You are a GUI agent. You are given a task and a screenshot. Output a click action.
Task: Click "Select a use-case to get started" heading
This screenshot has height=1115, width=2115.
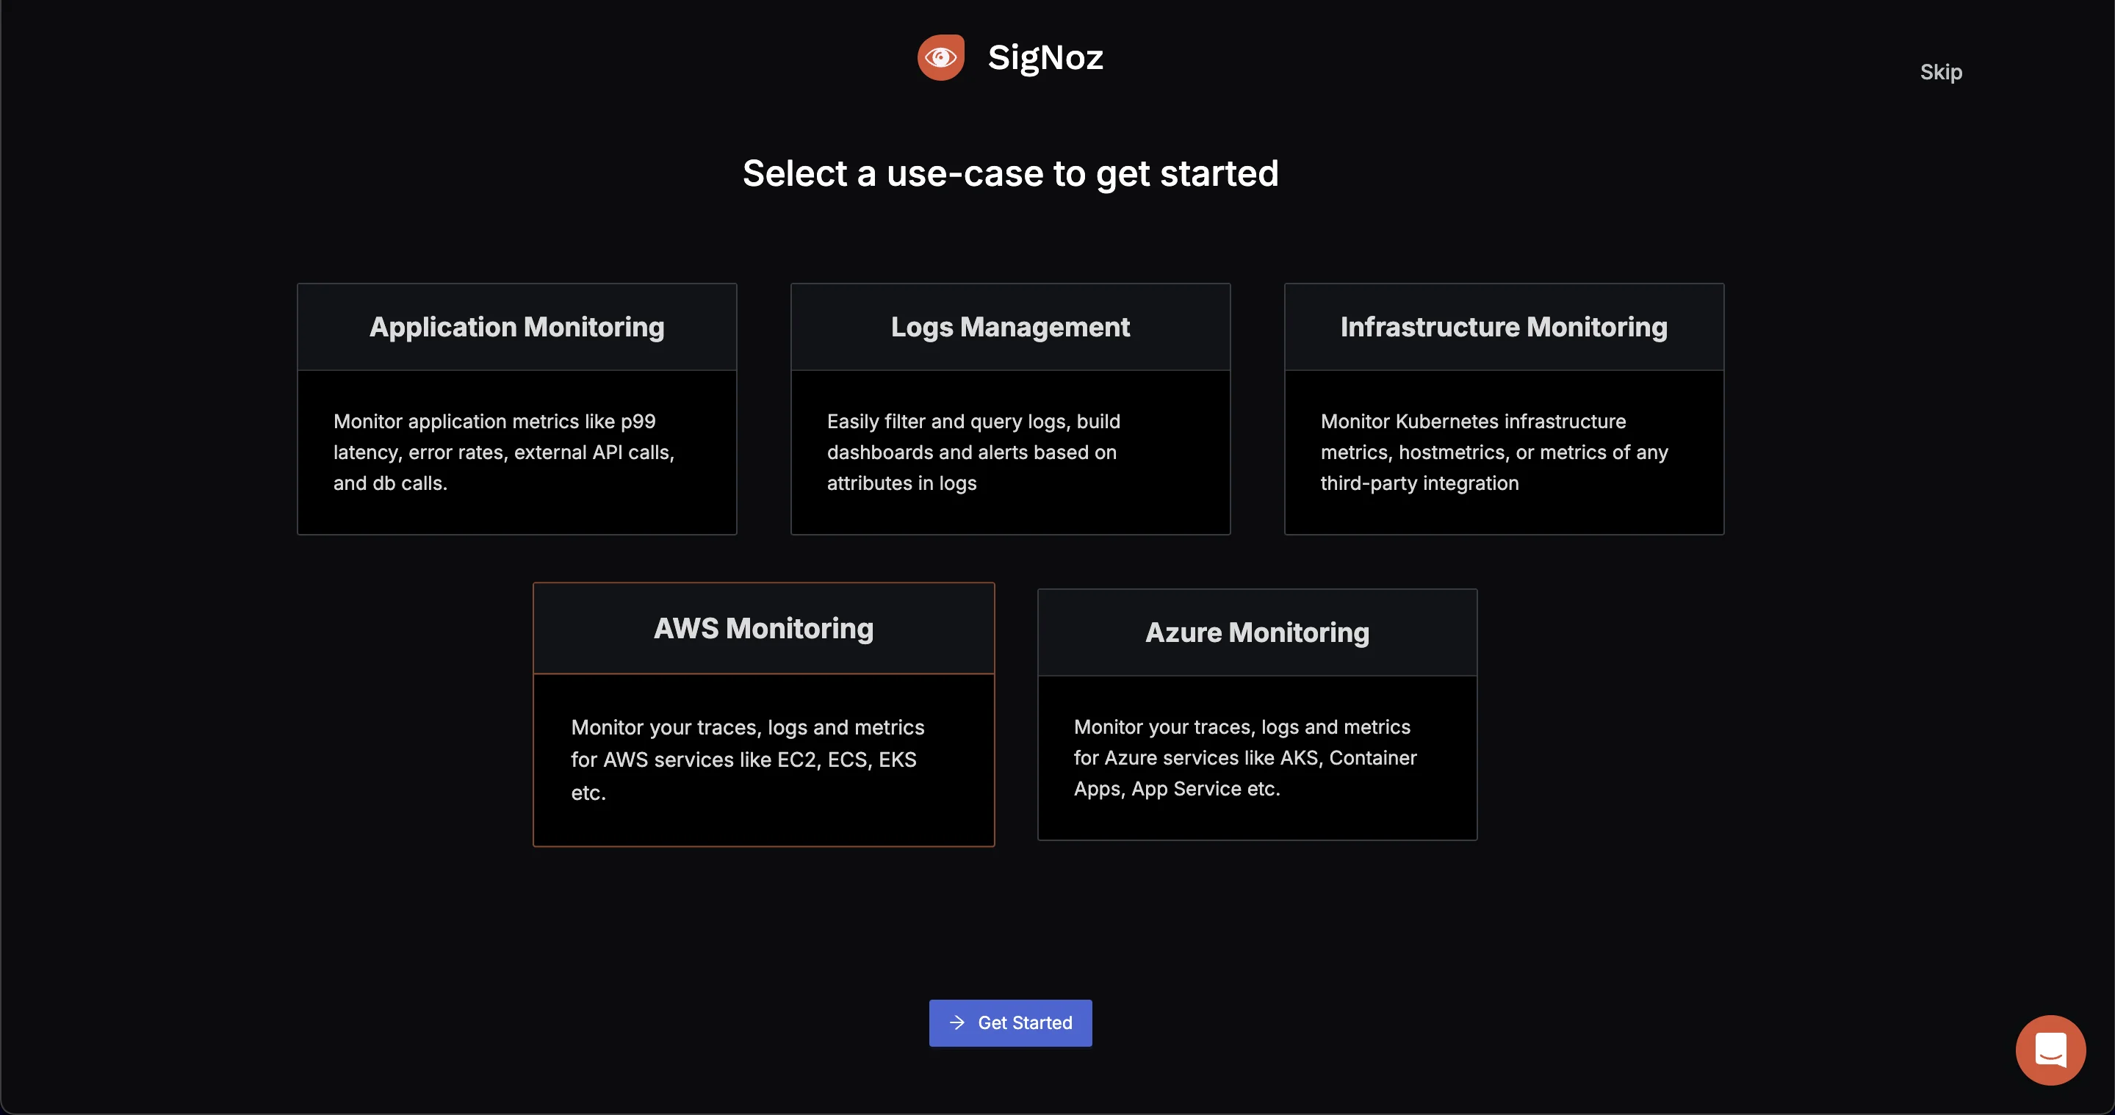tap(1011, 173)
